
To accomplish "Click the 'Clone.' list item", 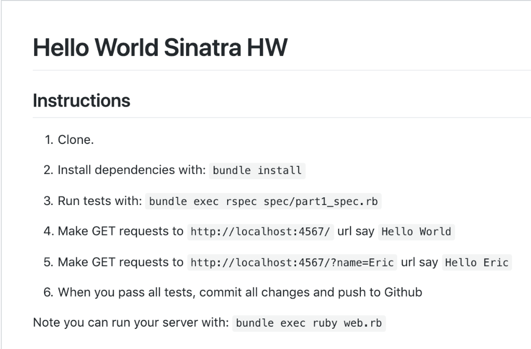I will tap(76, 140).
